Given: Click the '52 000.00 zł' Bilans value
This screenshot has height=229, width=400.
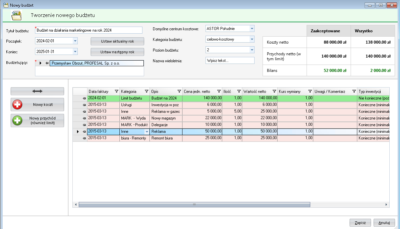Looking at the screenshot, I should 335,71.
